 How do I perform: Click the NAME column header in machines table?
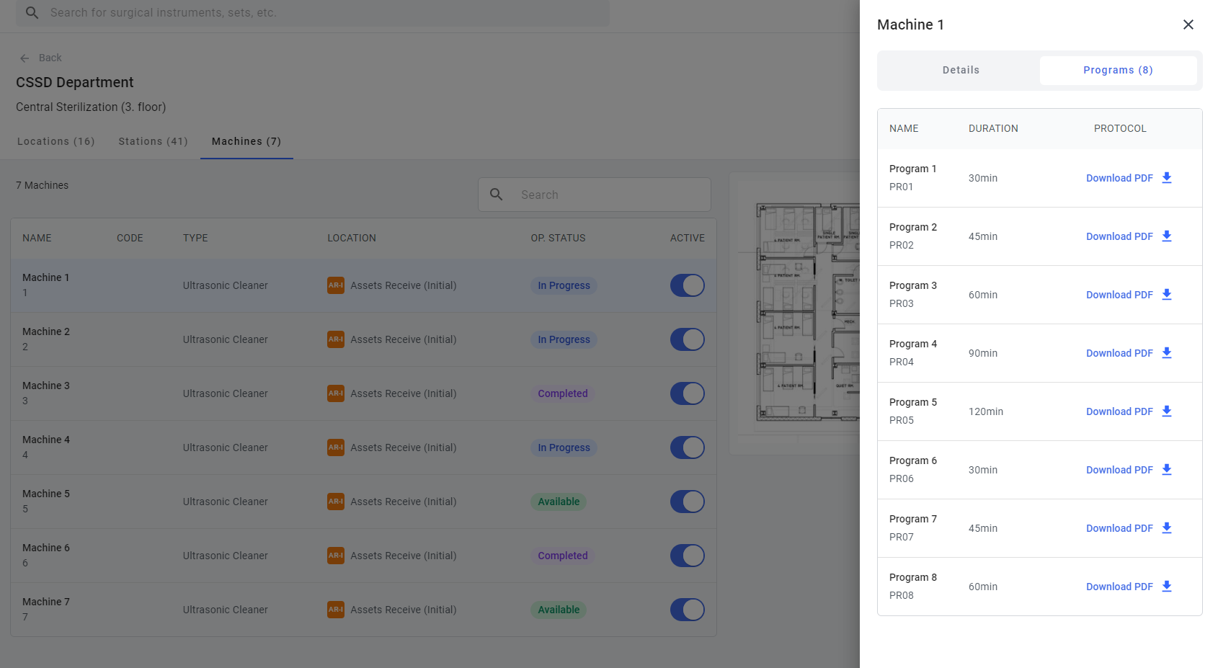tap(37, 238)
